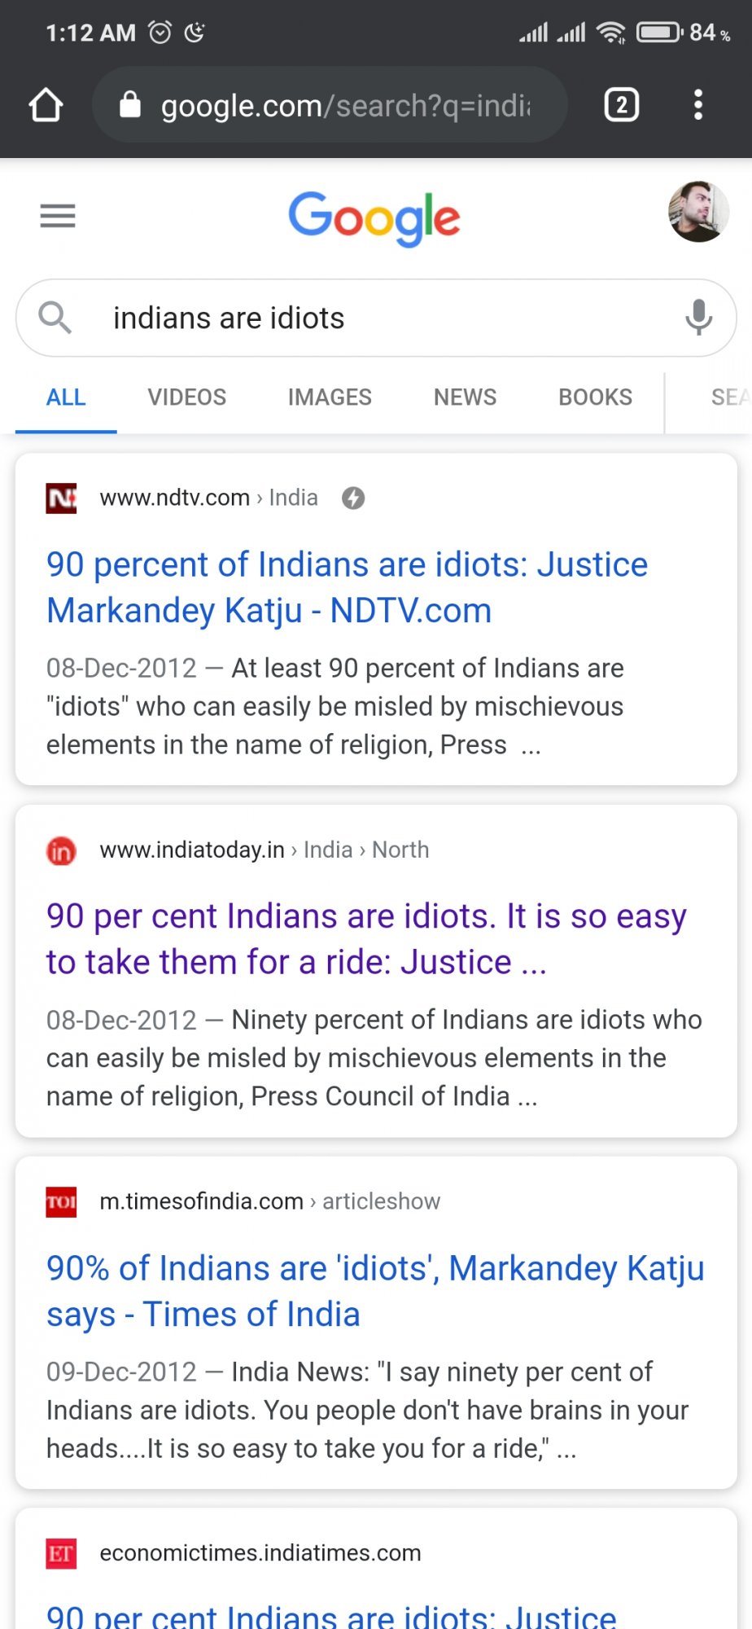Tap the Google logo

pyautogui.click(x=374, y=218)
